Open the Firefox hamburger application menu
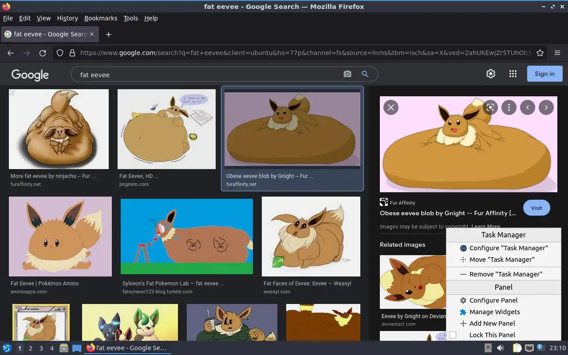The width and height of the screenshot is (568, 355). point(557,53)
